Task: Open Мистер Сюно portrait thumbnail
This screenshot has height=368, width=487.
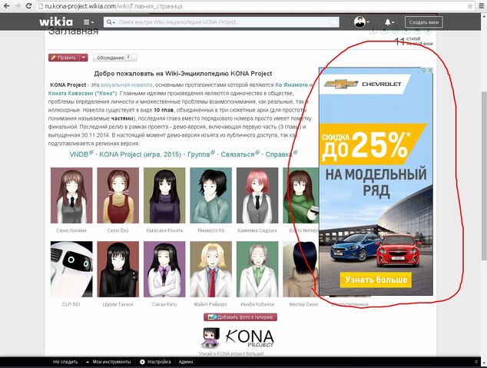Action: click(x=300, y=269)
